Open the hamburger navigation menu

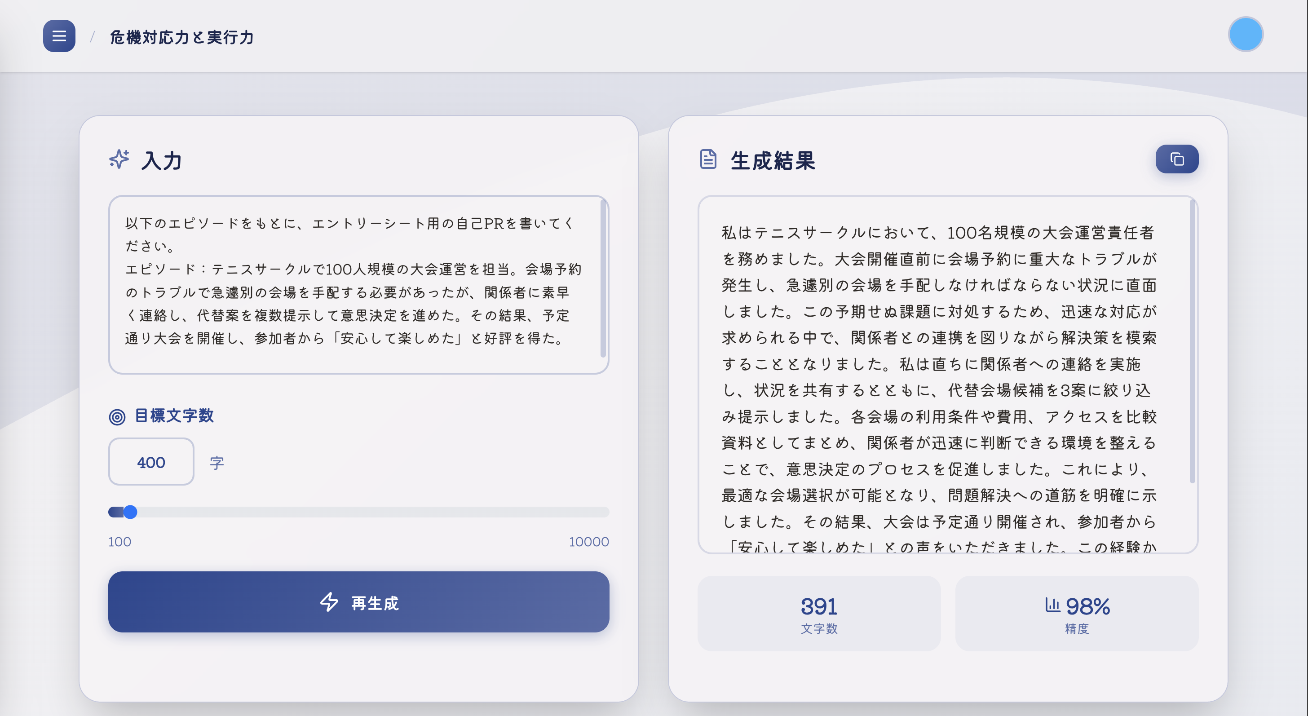click(x=58, y=36)
